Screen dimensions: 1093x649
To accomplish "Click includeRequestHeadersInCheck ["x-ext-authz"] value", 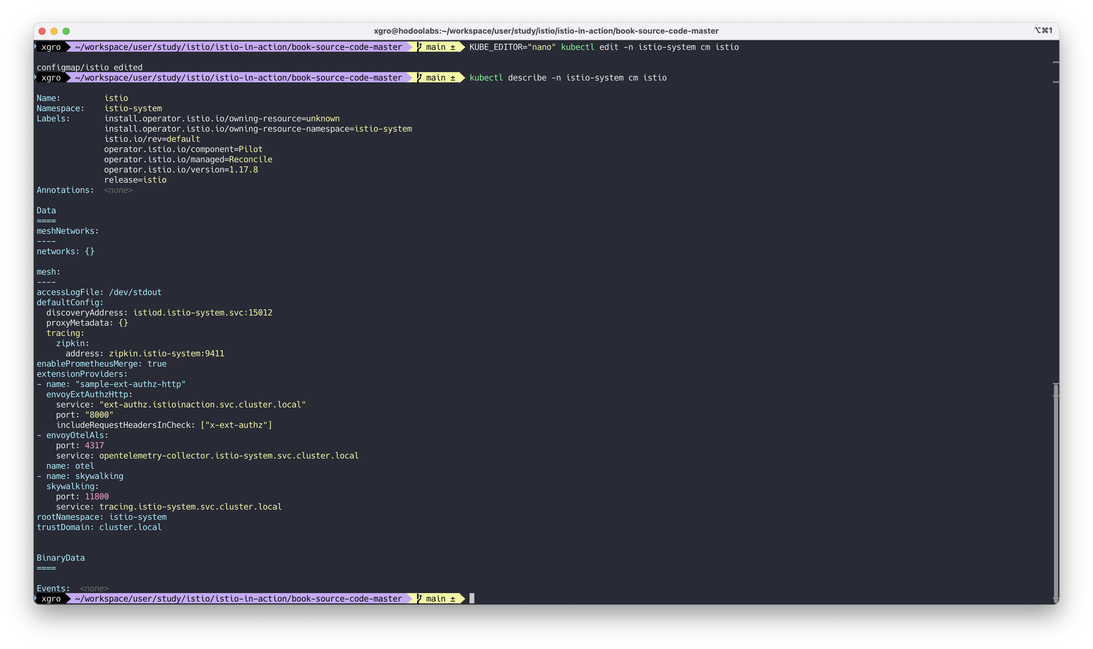I will [236, 425].
